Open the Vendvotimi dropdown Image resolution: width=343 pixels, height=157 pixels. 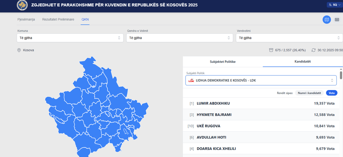click(x=289, y=38)
